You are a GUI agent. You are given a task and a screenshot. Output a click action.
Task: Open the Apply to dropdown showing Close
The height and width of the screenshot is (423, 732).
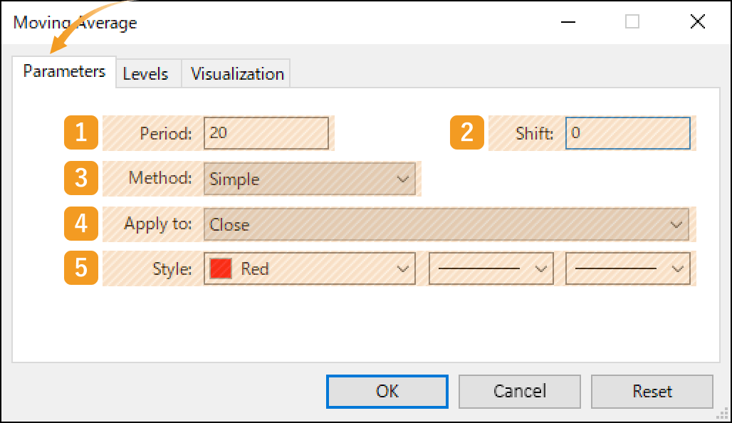click(446, 224)
